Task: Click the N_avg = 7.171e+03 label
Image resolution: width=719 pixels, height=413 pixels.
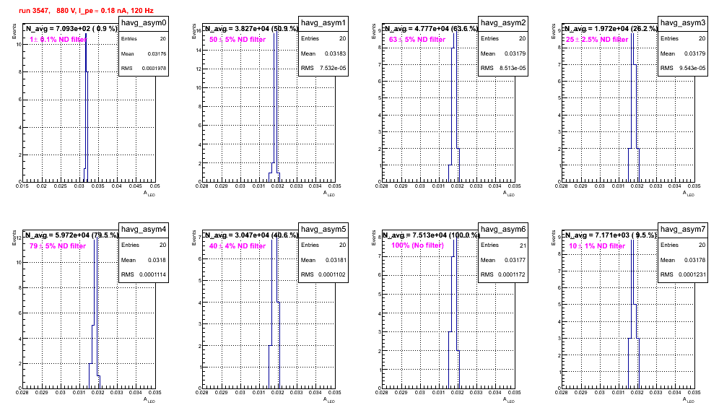Action: click(x=611, y=235)
